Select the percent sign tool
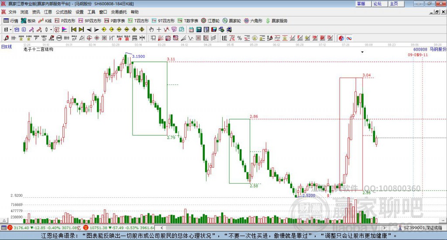Screen dimensions: 447x240 tap(240, 38)
